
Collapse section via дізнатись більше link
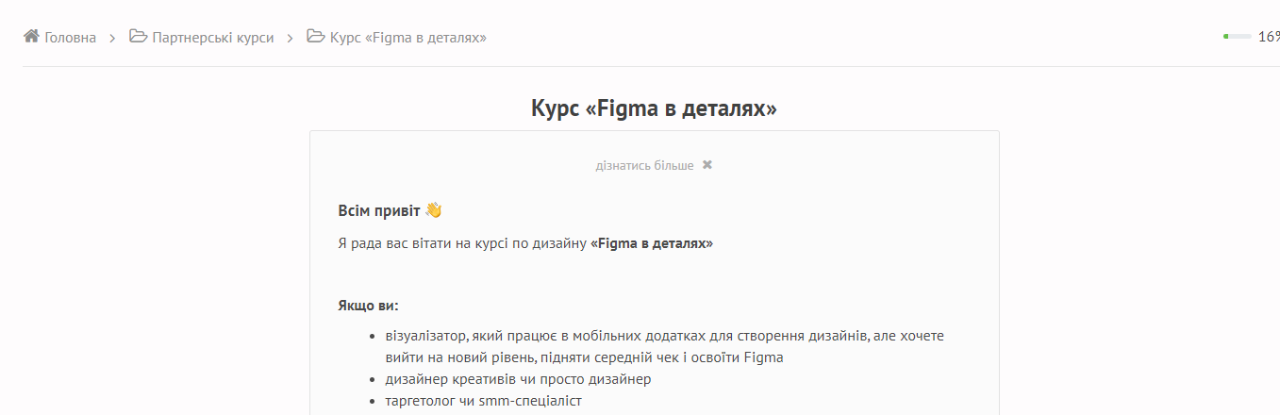pos(644,165)
